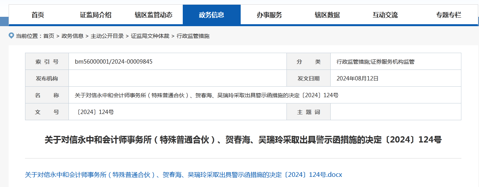The image size is (479, 187).
Task: Open the 证监局介绍 navigation tab
Action: click(96, 15)
